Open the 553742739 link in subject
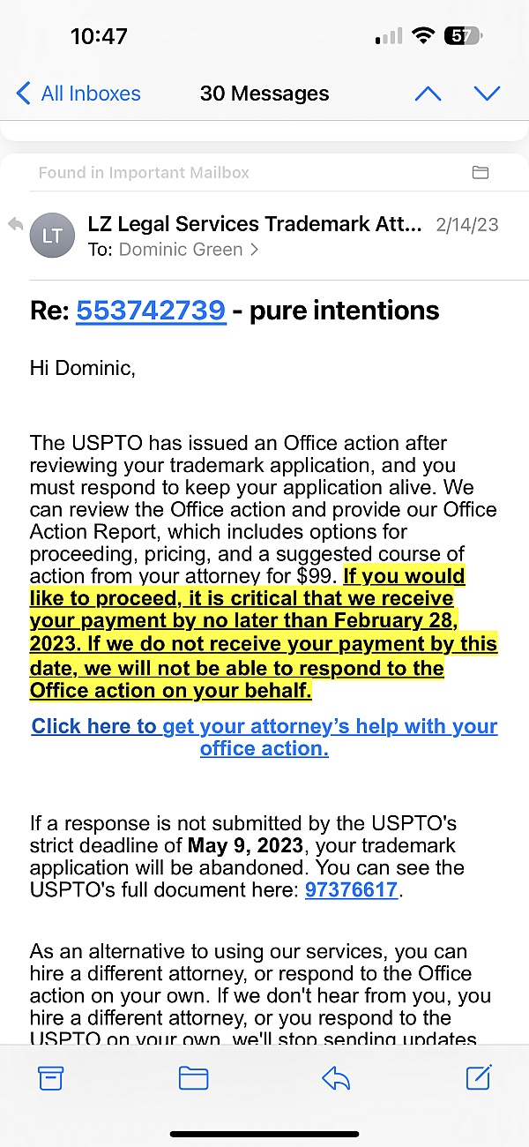 pyautogui.click(x=151, y=310)
